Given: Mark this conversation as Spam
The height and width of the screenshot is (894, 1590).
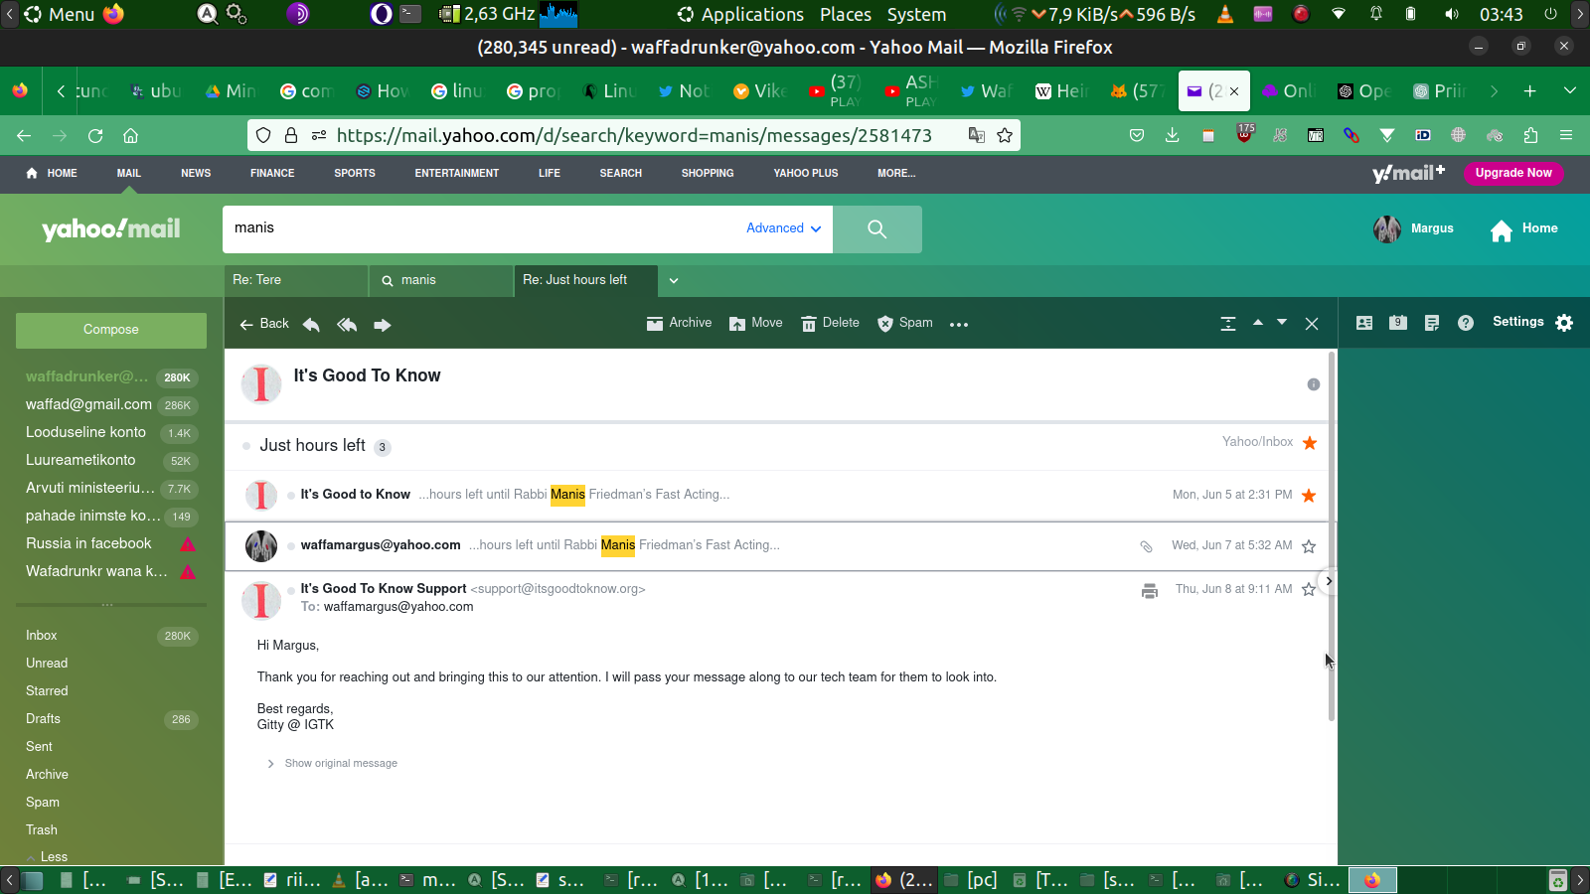Looking at the screenshot, I should coord(904,323).
